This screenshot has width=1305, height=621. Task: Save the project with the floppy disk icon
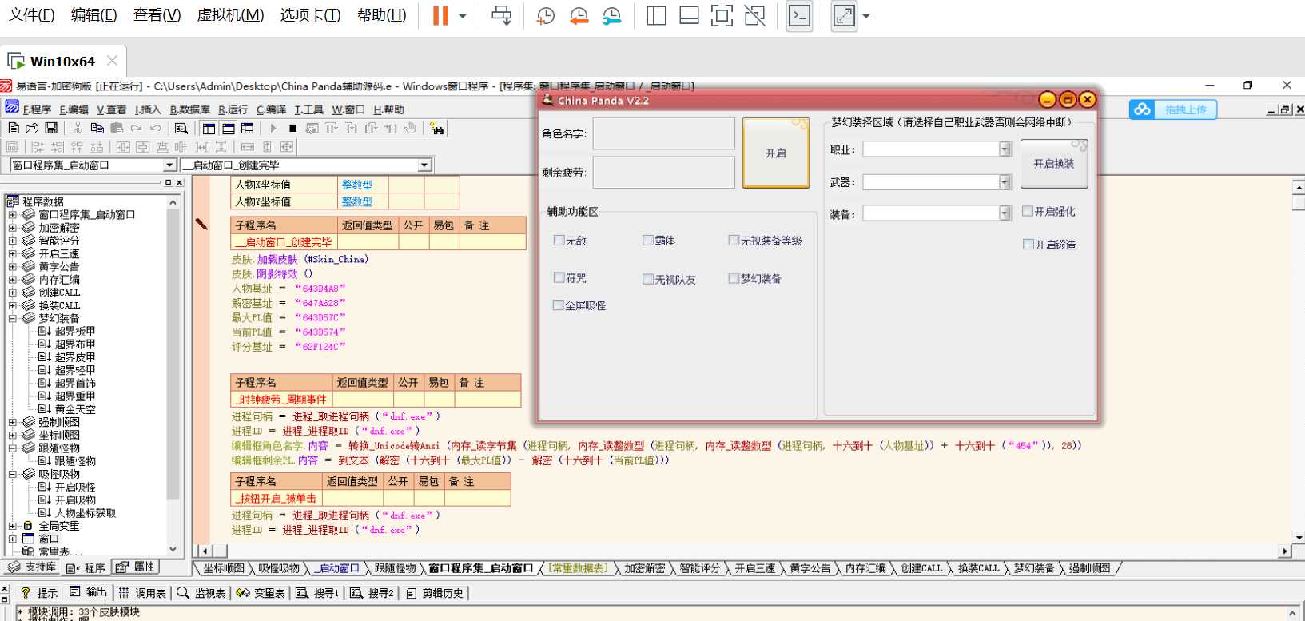pyautogui.click(x=51, y=128)
